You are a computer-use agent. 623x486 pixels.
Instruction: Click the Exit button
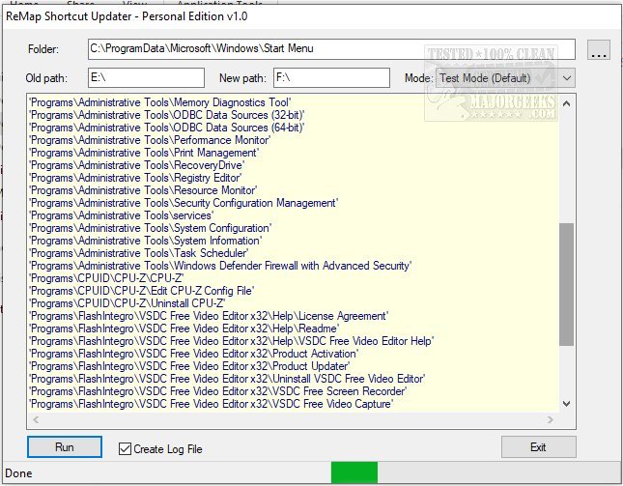[x=538, y=447]
